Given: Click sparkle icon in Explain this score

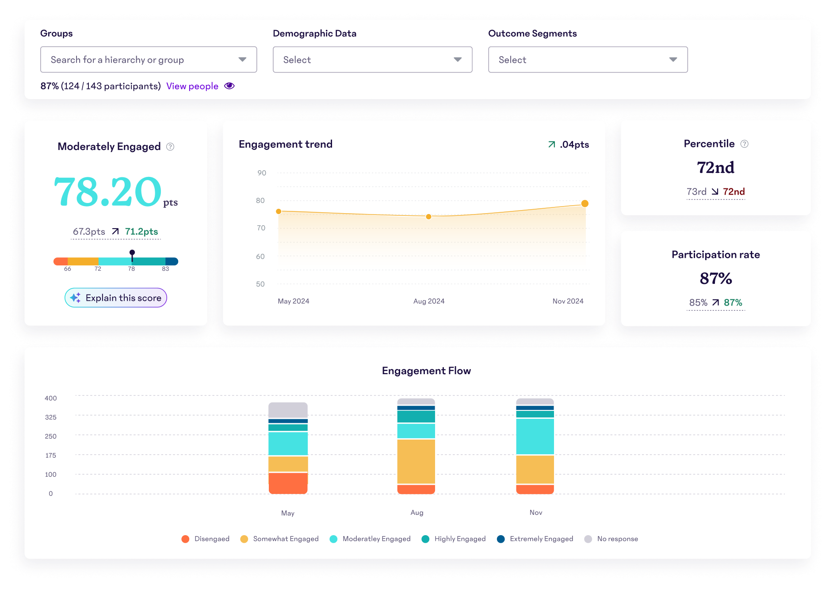Looking at the screenshot, I should (76, 298).
